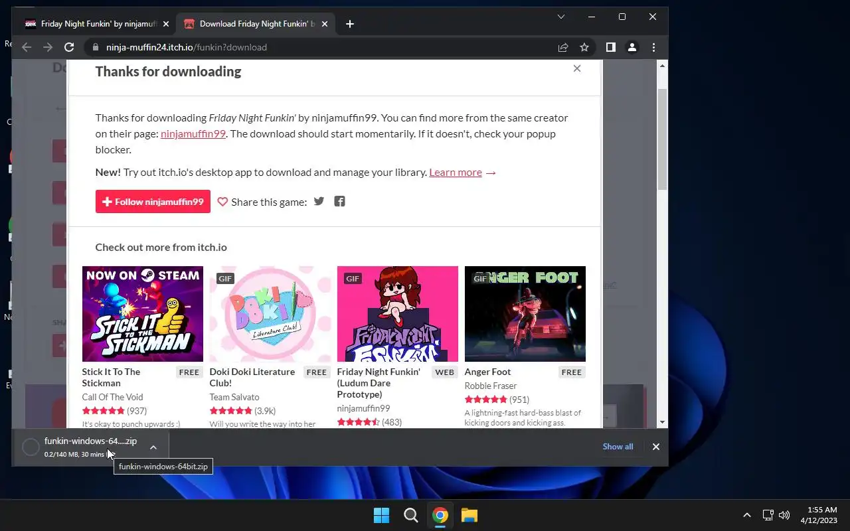Click the Doki Doki Literature Club! title
This screenshot has width=850, height=531.
point(252,377)
